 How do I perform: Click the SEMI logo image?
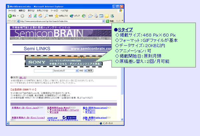coord(70,118)
